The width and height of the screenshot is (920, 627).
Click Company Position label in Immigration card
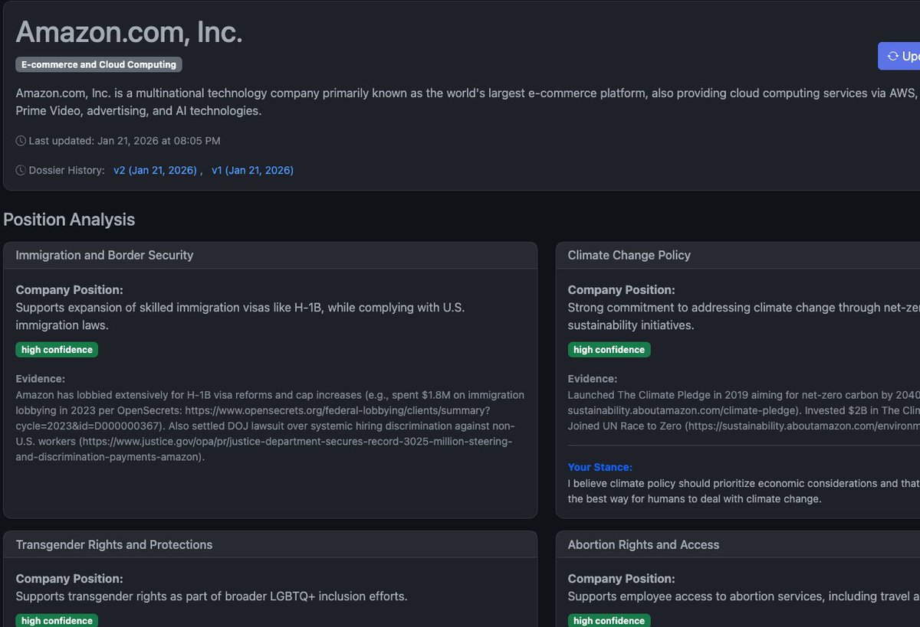70,289
